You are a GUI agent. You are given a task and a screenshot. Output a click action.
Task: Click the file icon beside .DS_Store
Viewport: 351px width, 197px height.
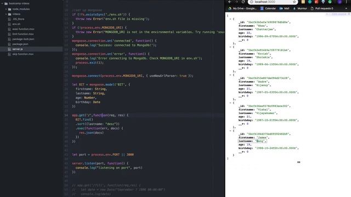(x=9, y=19)
